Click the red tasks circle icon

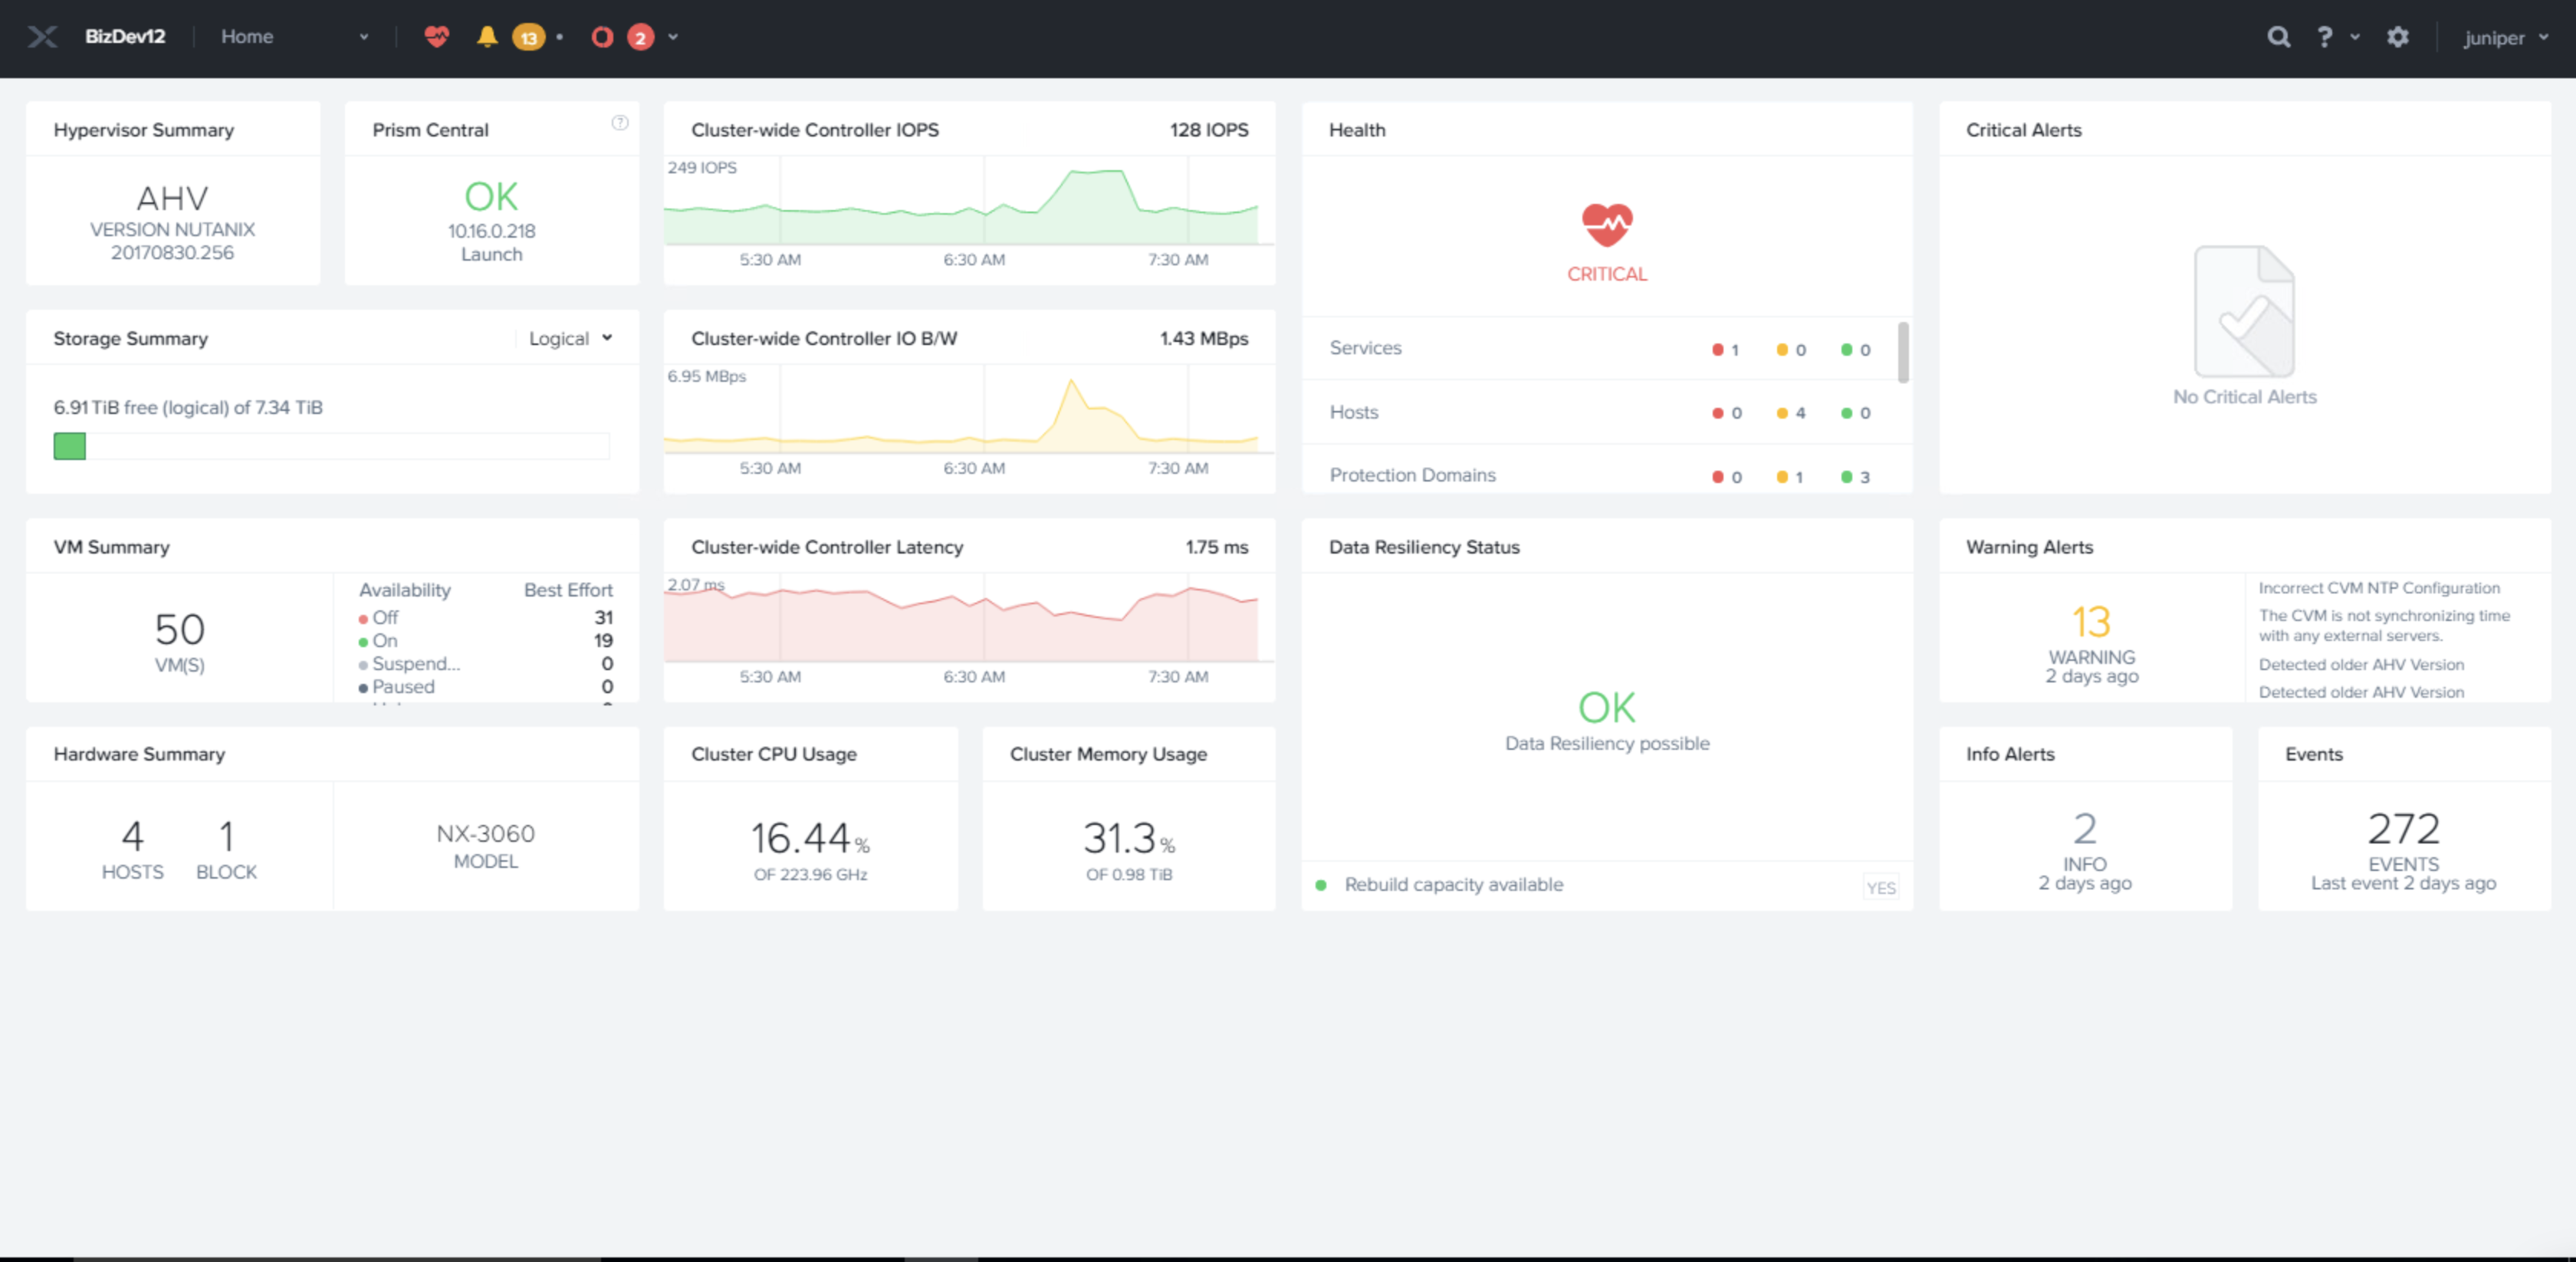point(602,37)
